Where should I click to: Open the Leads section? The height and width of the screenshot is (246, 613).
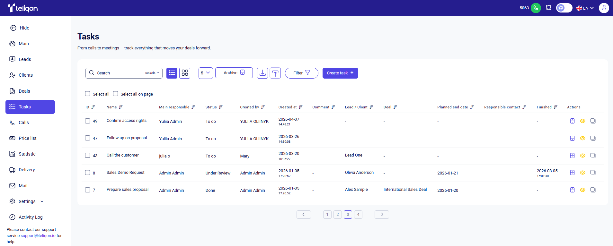pos(20,59)
